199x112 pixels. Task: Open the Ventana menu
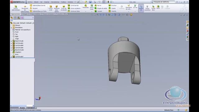click(x=70, y=2)
